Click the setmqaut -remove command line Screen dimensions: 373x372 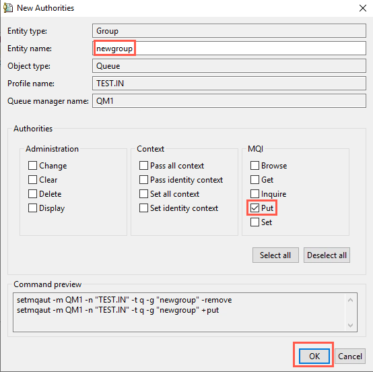coord(124,300)
